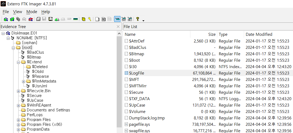Screen dimensions: 293x133
Task: Sort file list by Type column
Action: pyautogui.click(x=231, y=34)
